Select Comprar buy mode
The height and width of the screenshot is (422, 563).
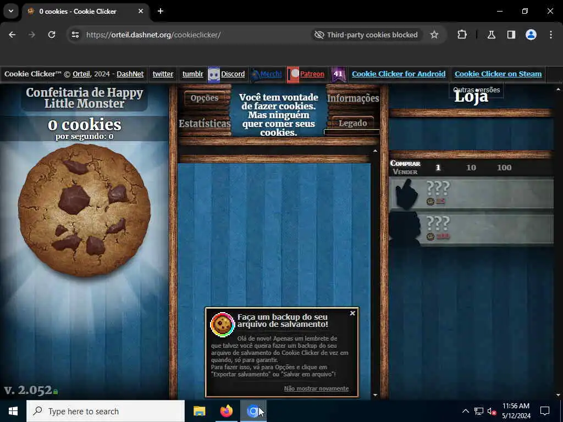tap(405, 163)
